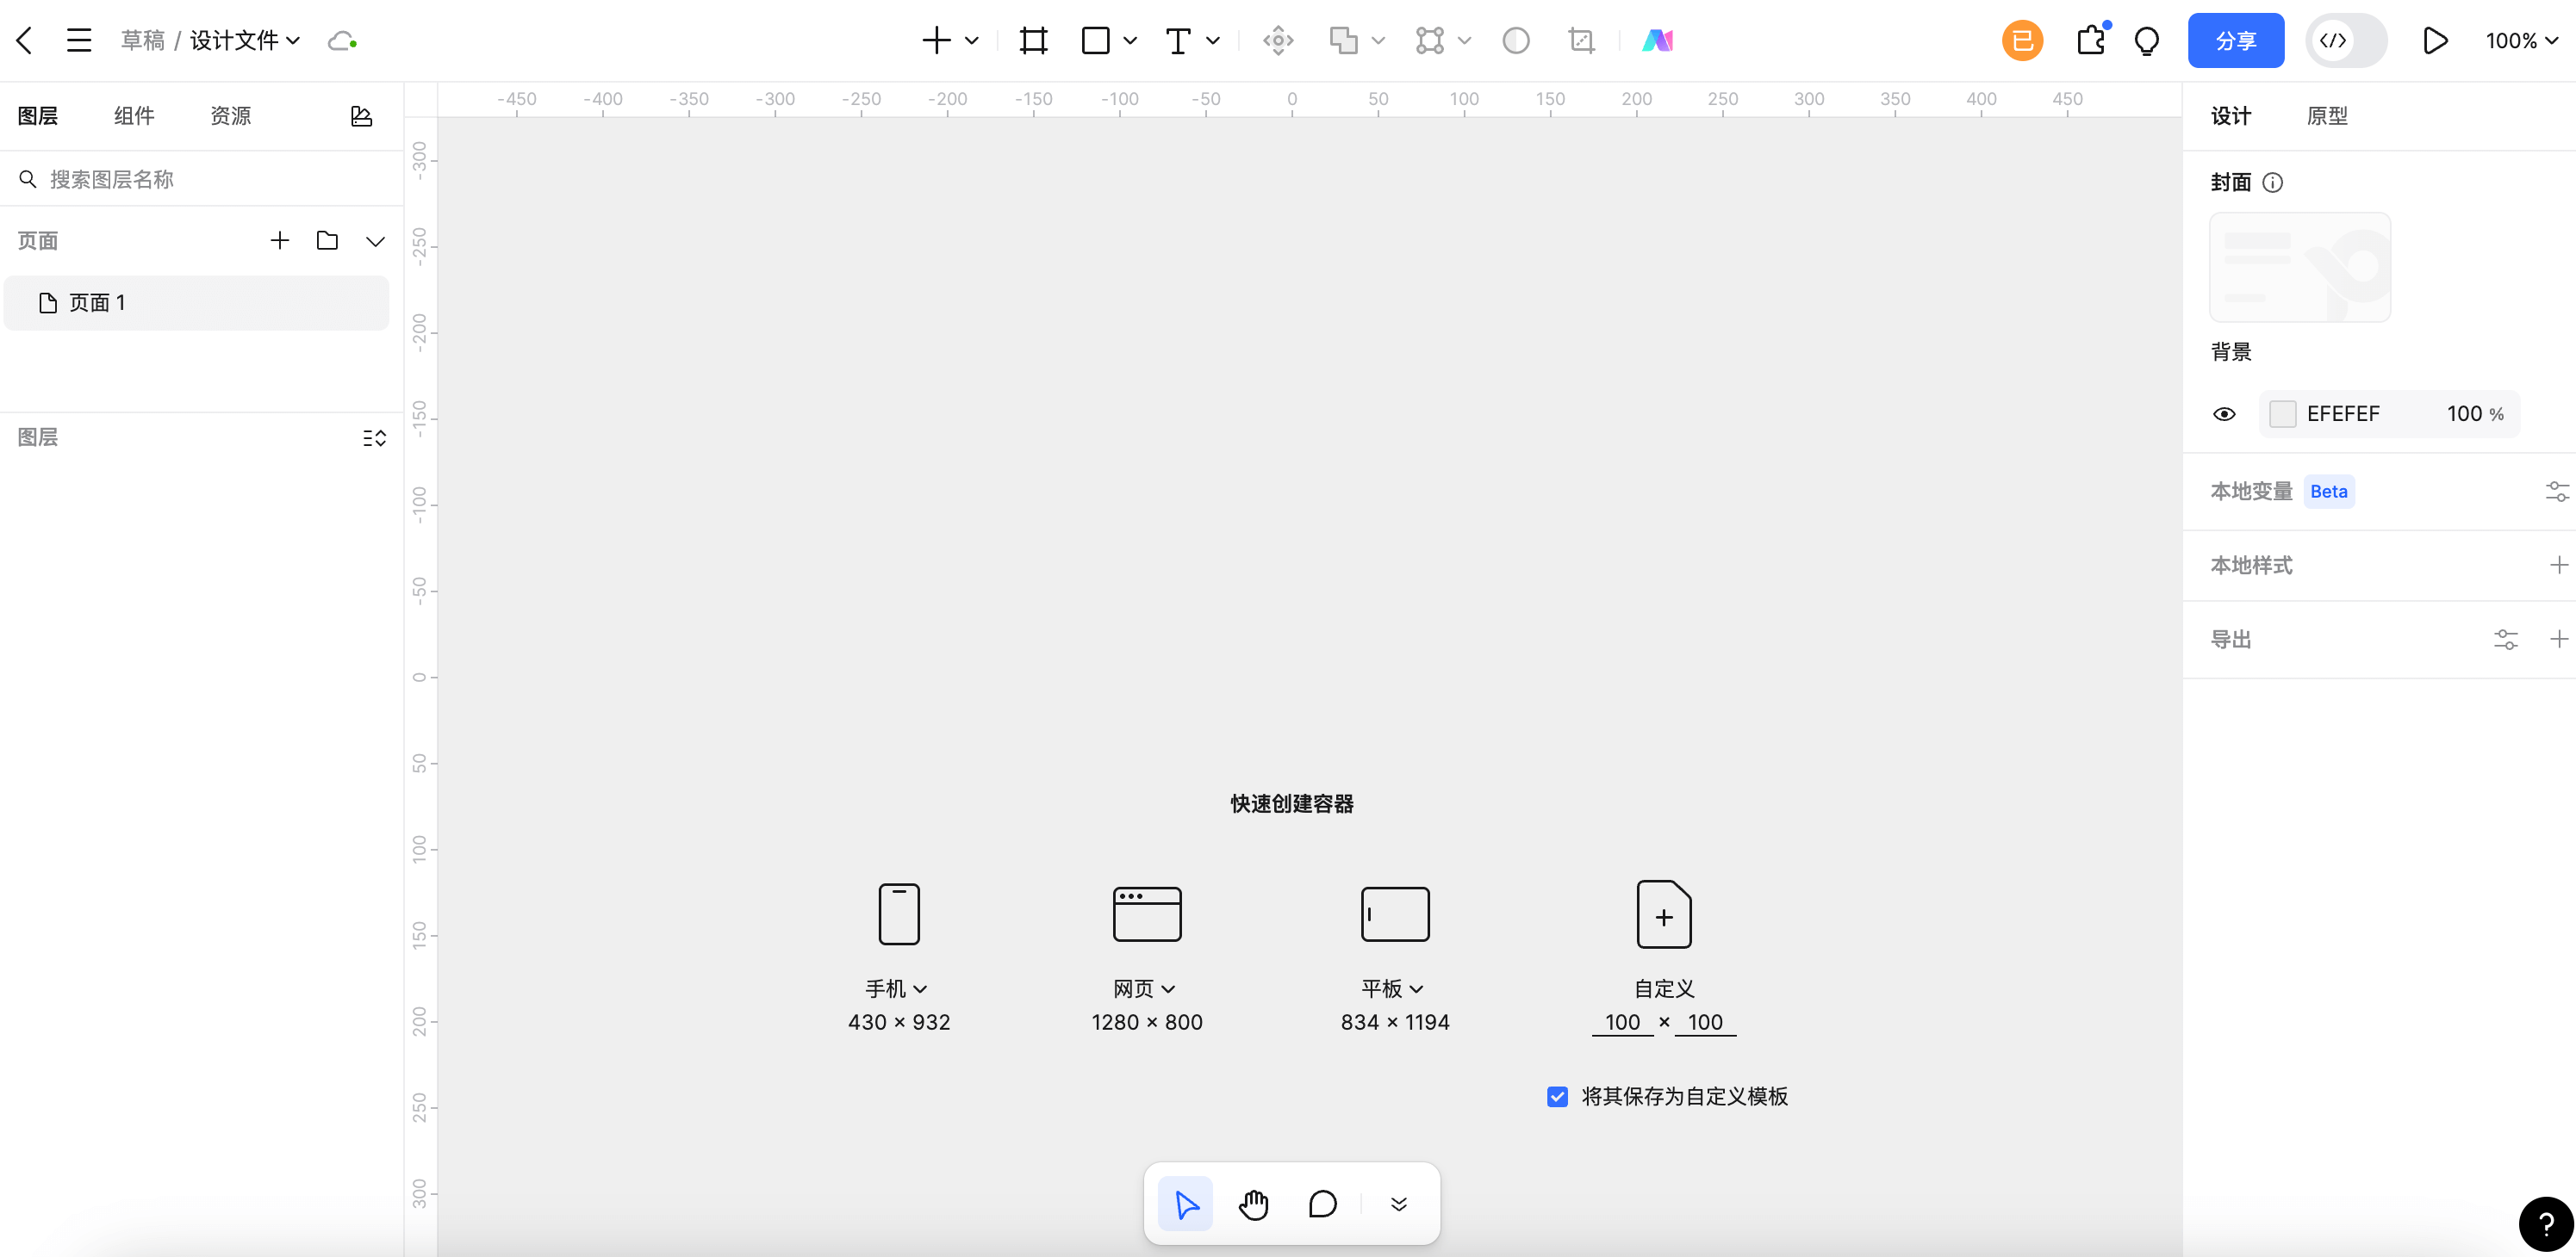The image size is (2576, 1257).
Task: Click the EFEFEF background color swatch
Action: point(2283,413)
